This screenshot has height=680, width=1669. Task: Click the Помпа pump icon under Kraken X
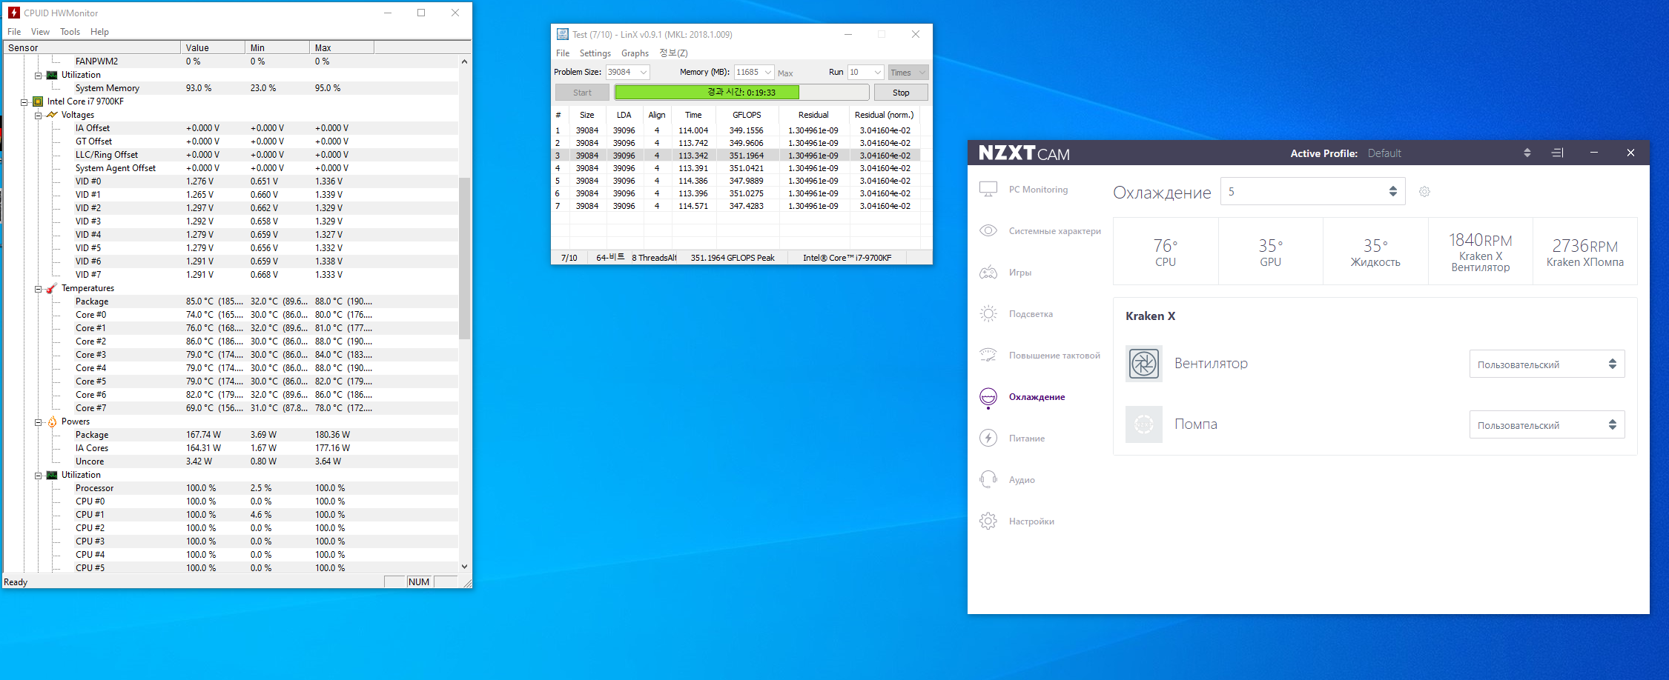tap(1144, 424)
